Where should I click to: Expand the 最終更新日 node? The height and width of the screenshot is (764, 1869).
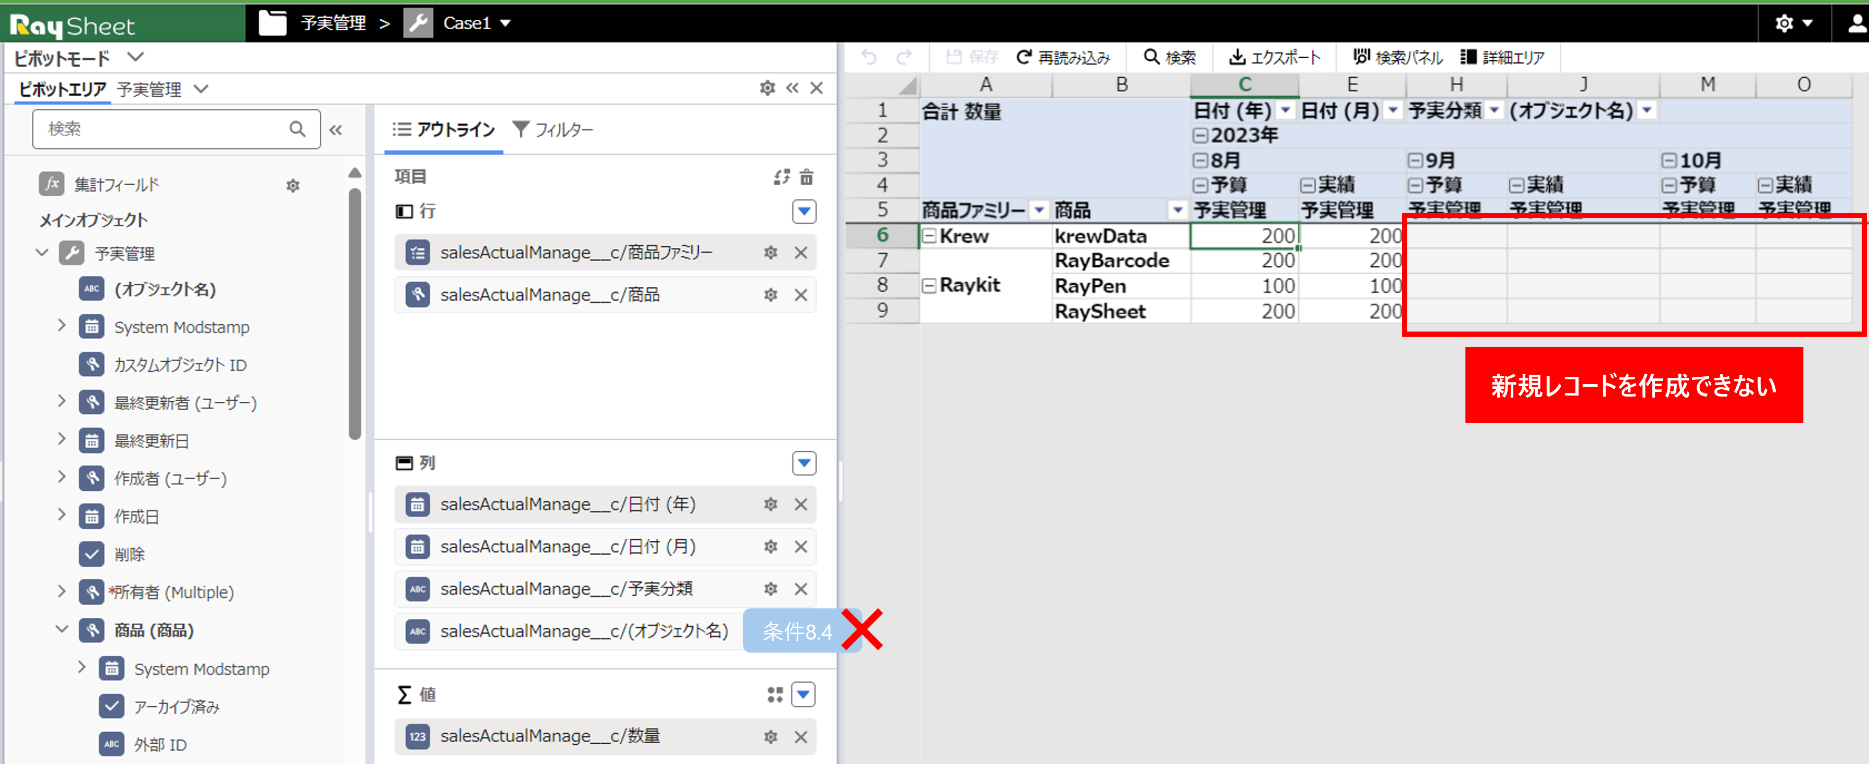tap(61, 439)
